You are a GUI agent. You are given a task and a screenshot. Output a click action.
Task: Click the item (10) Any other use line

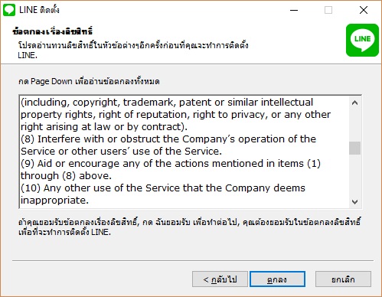click(163, 194)
